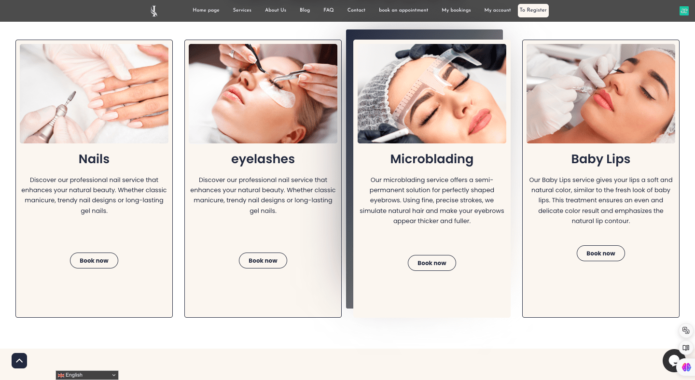Click the reader book icon on the right edge

pyautogui.click(x=686, y=348)
